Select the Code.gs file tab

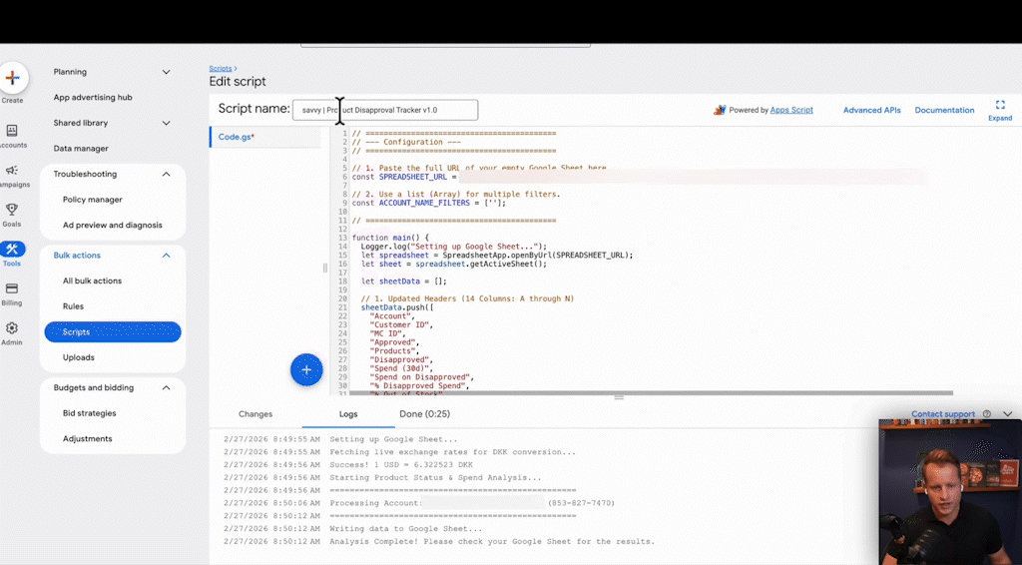[237, 137]
